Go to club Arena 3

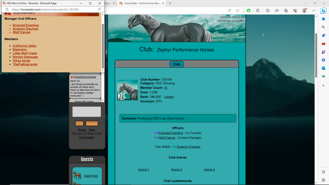(x=209, y=170)
